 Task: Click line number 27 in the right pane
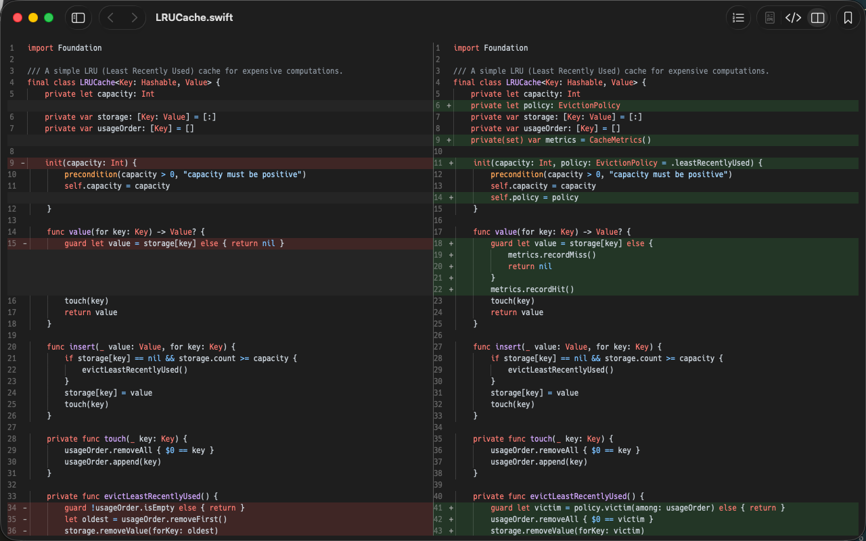pyautogui.click(x=438, y=347)
